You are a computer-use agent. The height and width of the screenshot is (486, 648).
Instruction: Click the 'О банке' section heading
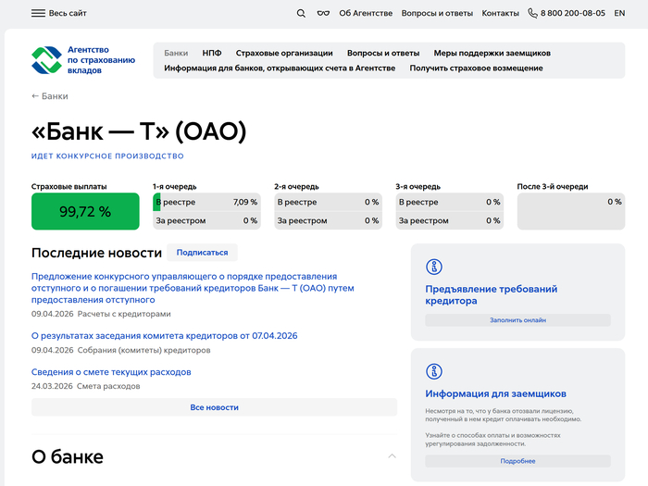68,456
